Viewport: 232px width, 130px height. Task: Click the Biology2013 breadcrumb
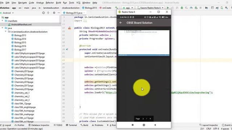pyautogui.click(x=90, y=8)
